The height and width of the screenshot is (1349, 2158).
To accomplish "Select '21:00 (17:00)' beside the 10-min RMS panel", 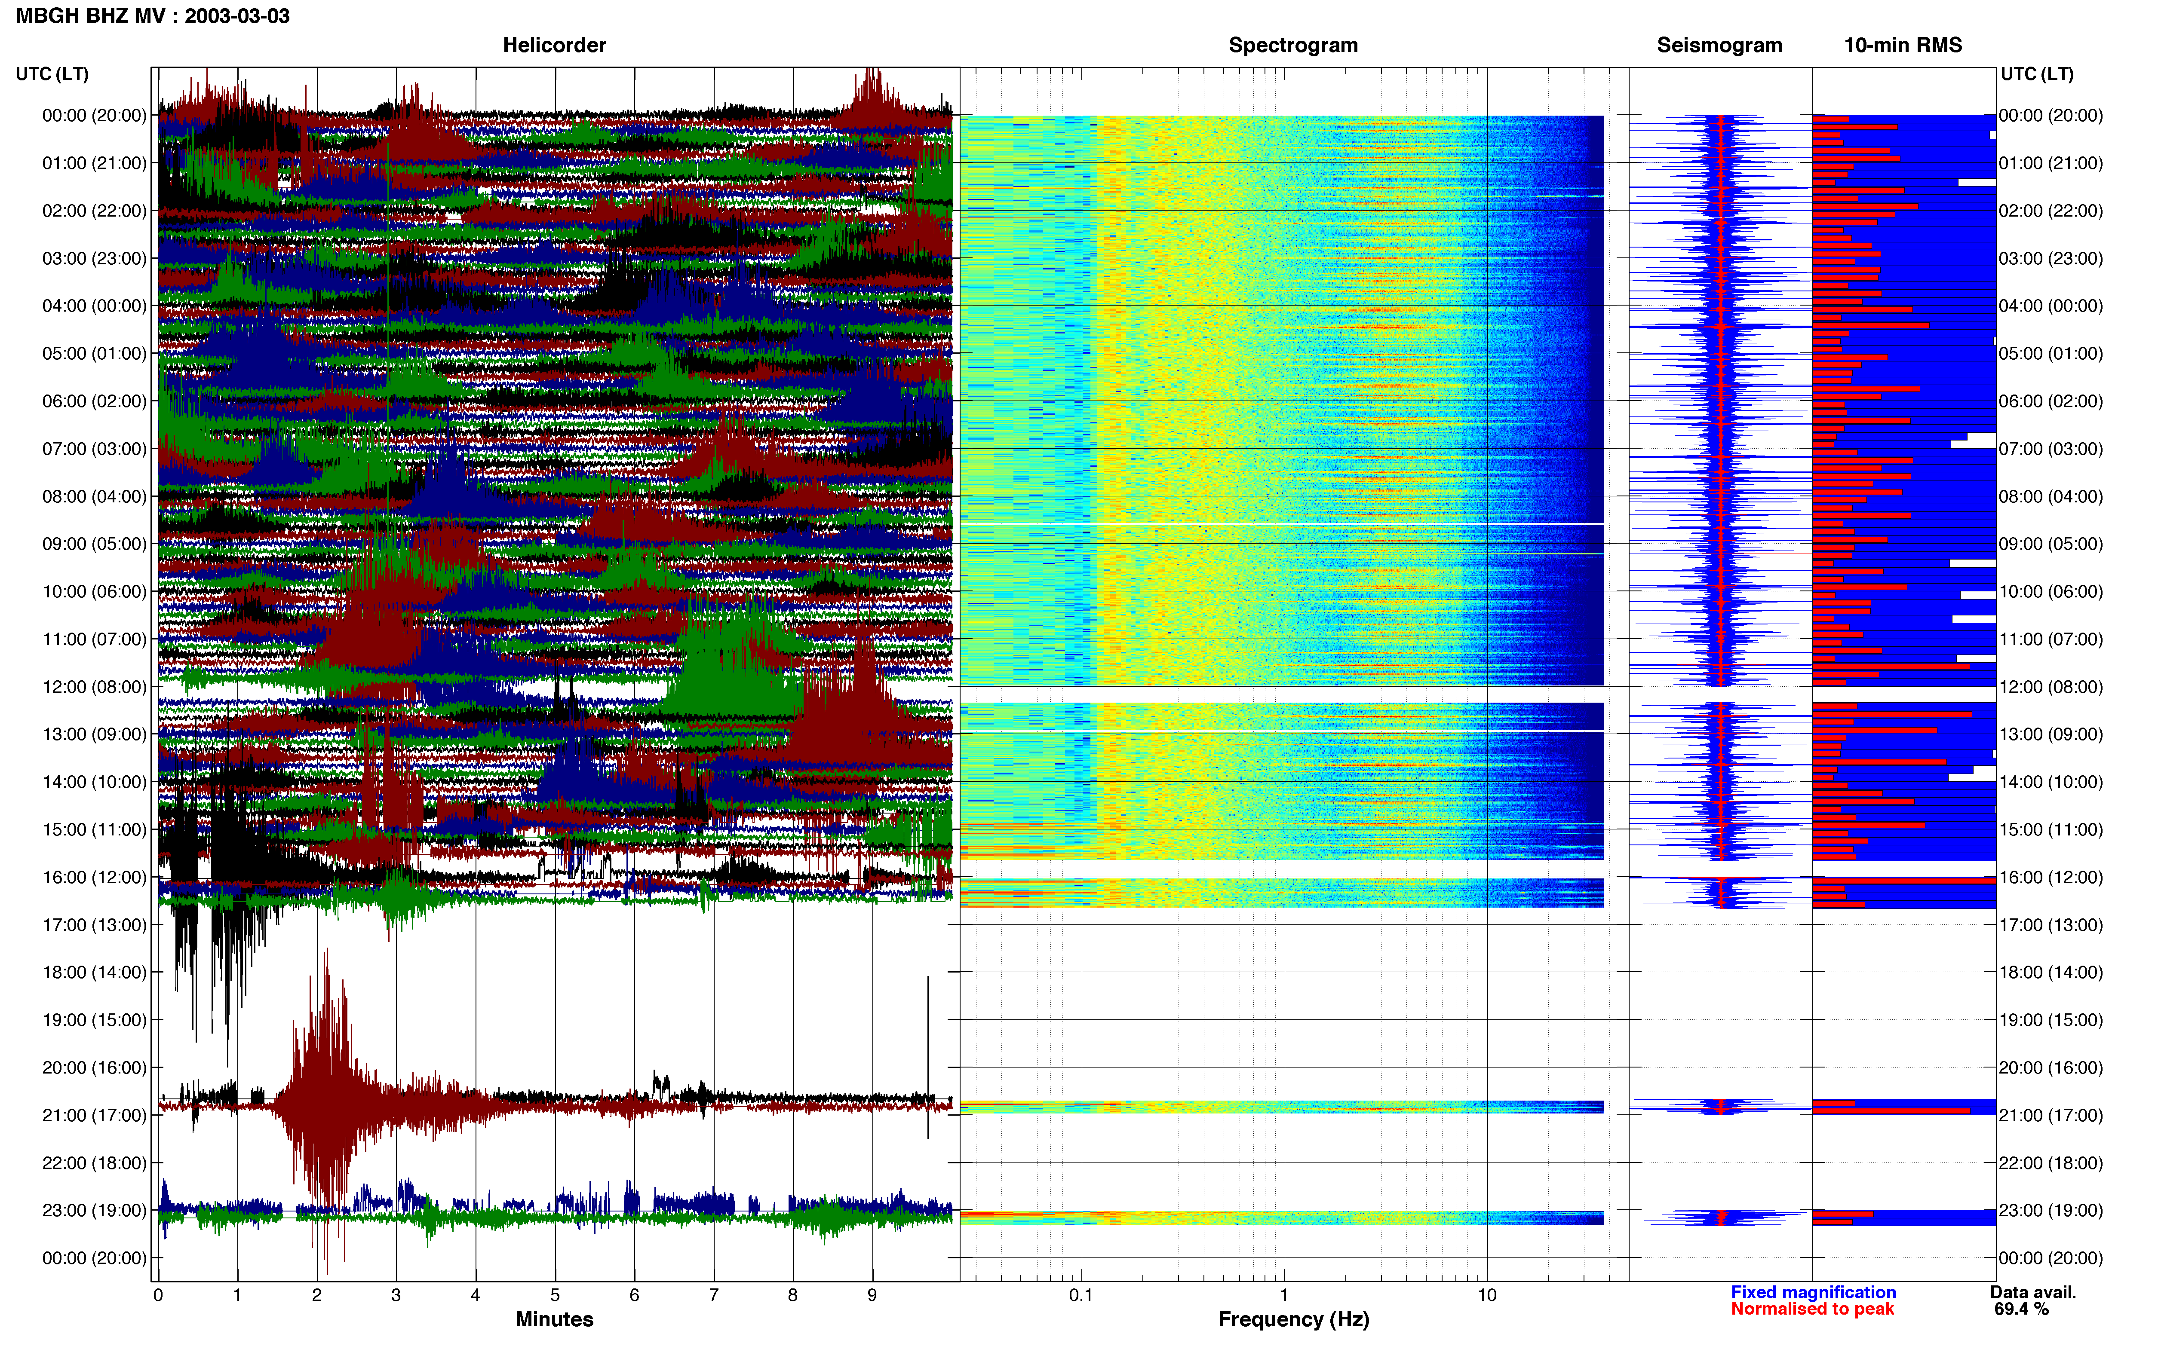I will [x=2051, y=1115].
